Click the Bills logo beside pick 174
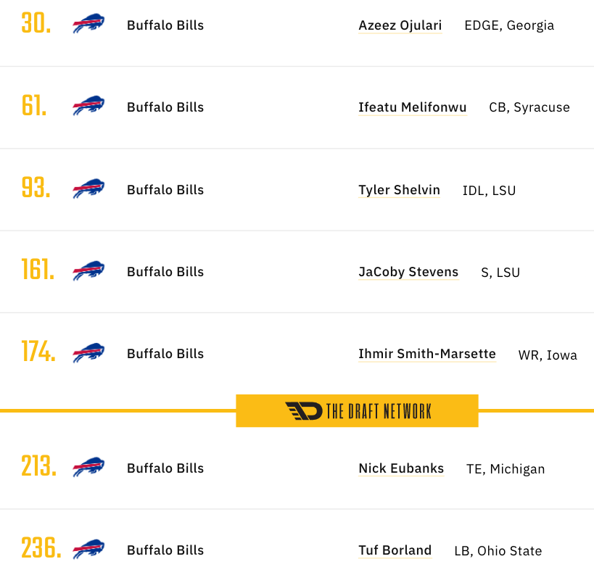The height and width of the screenshot is (588, 594). [88, 352]
